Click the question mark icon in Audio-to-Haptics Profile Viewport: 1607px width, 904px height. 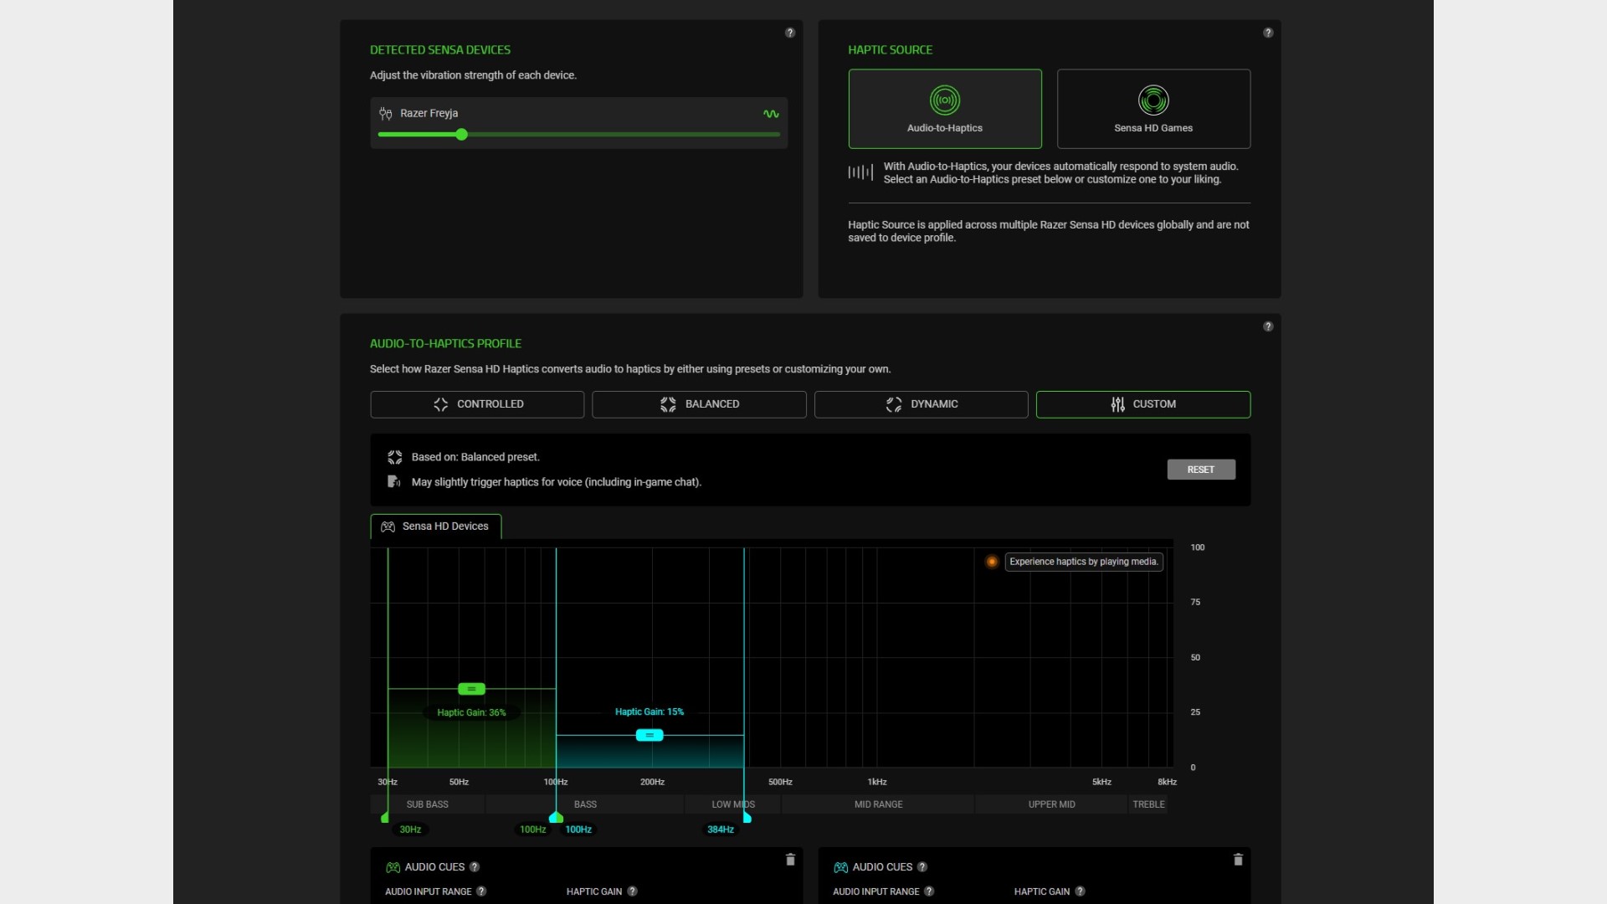click(x=1268, y=326)
